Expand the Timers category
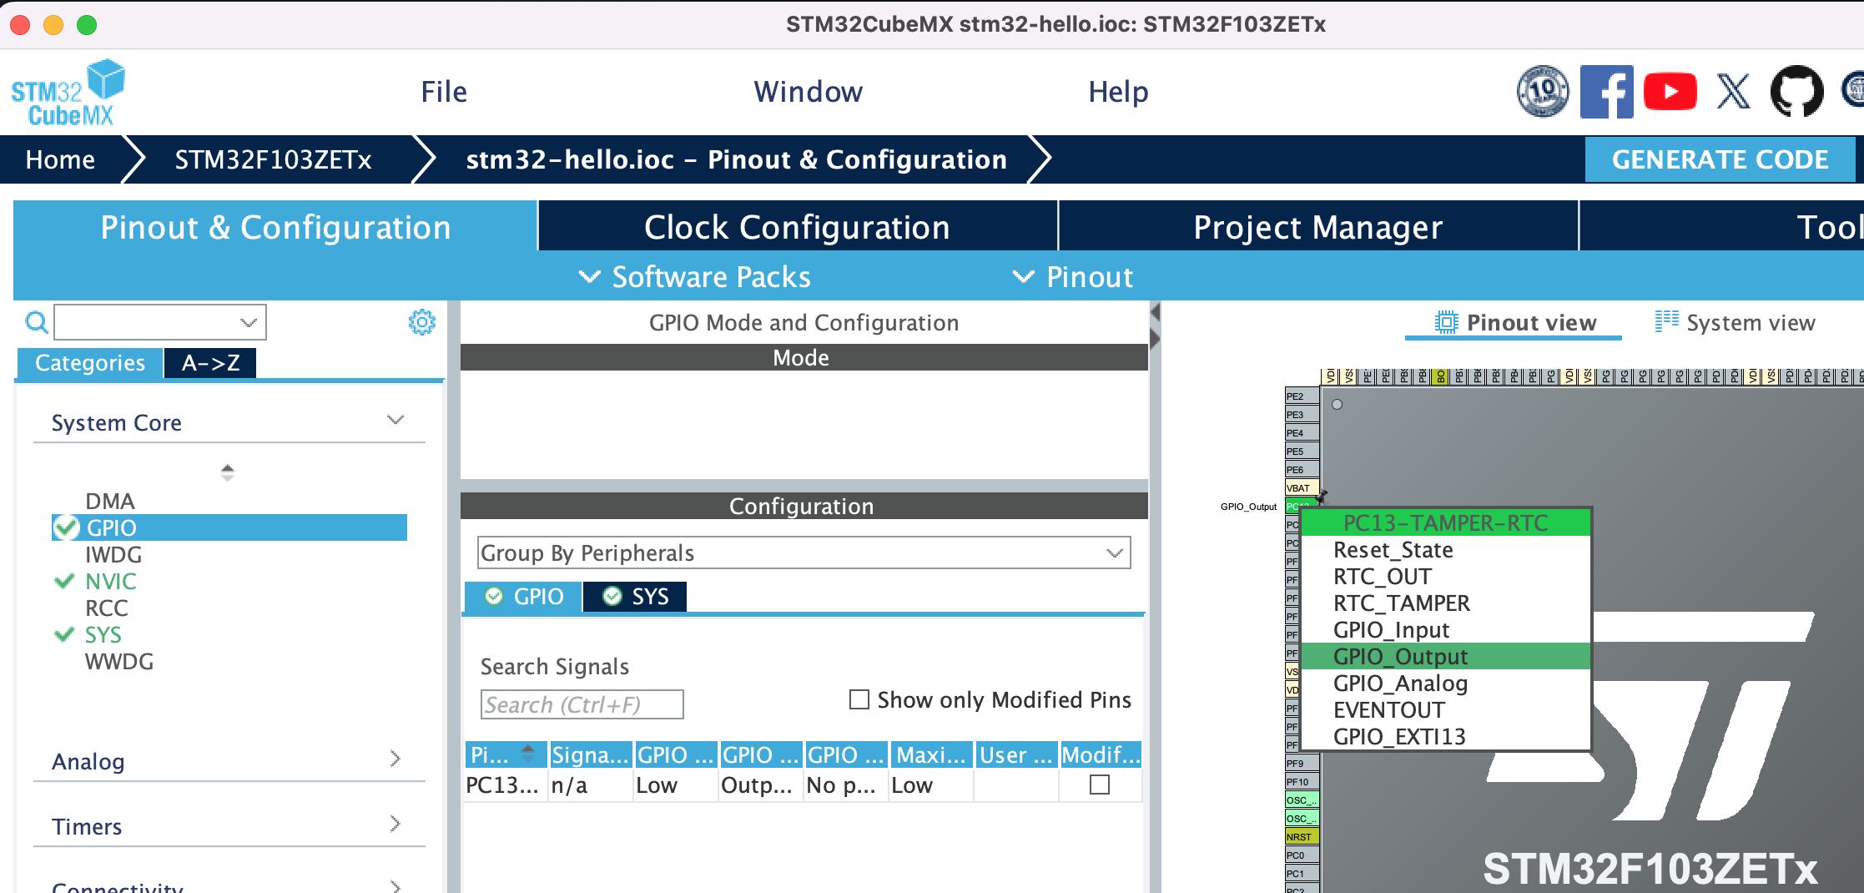Image resolution: width=1864 pixels, height=893 pixels. (x=395, y=825)
